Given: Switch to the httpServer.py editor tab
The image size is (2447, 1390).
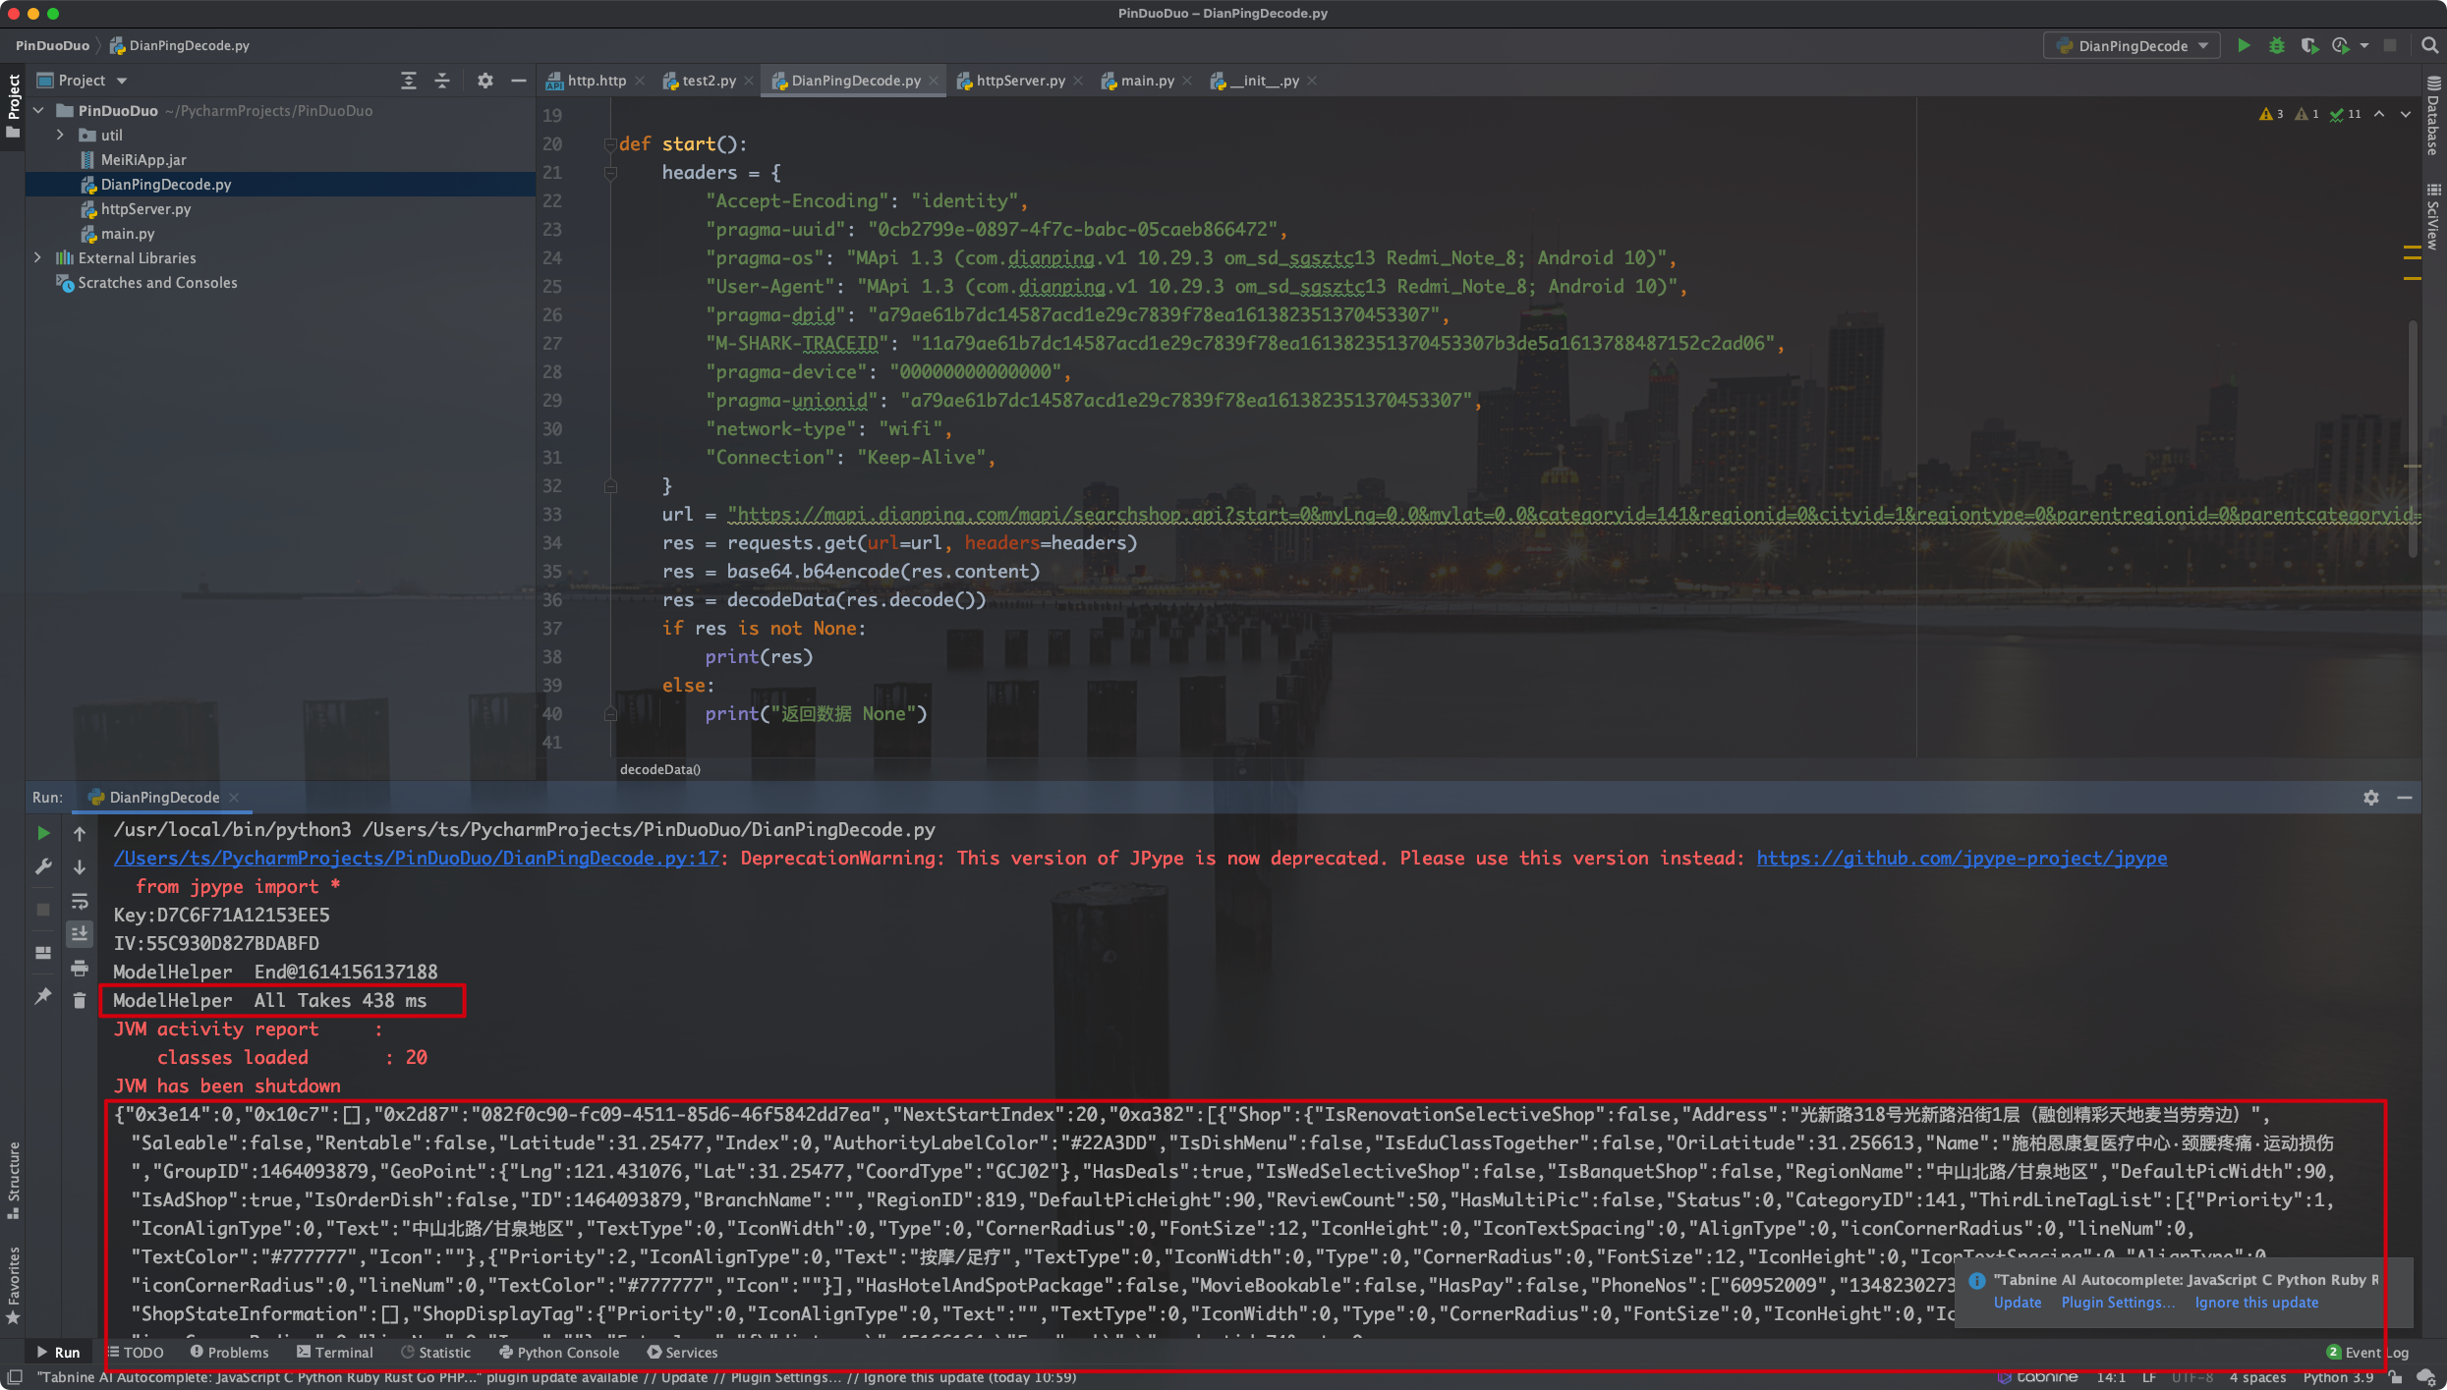Looking at the screenshot, I should [x=1020, y=81].
